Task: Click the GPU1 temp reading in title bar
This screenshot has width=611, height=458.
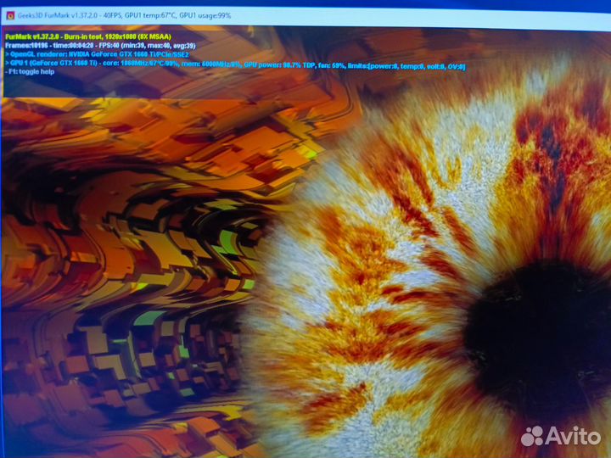Action: pyautogui.click(x=172, y=15)
